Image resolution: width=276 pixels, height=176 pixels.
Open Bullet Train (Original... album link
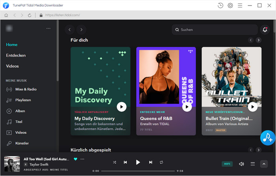coord(229,118)
